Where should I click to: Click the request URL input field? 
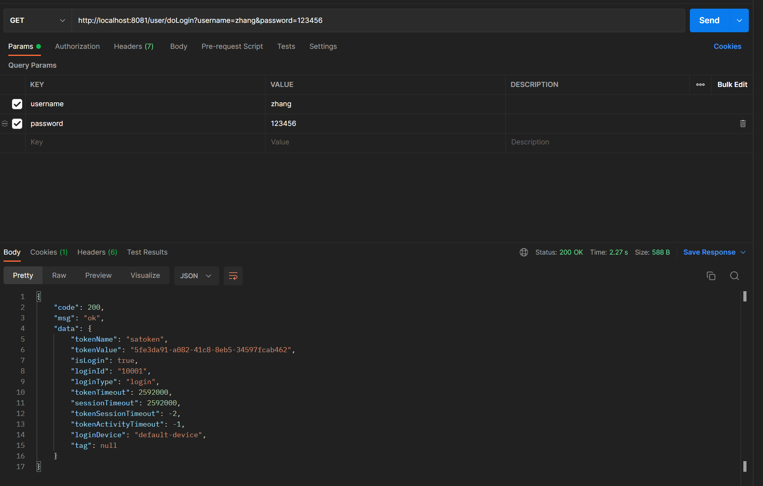(x=378, y=20)
